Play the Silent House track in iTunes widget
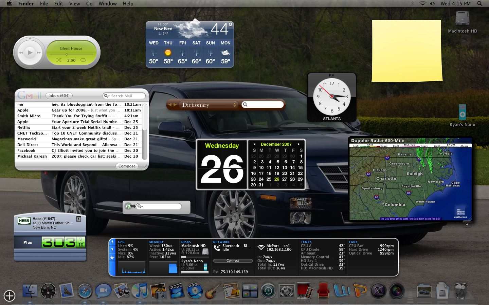 (30, 53)
